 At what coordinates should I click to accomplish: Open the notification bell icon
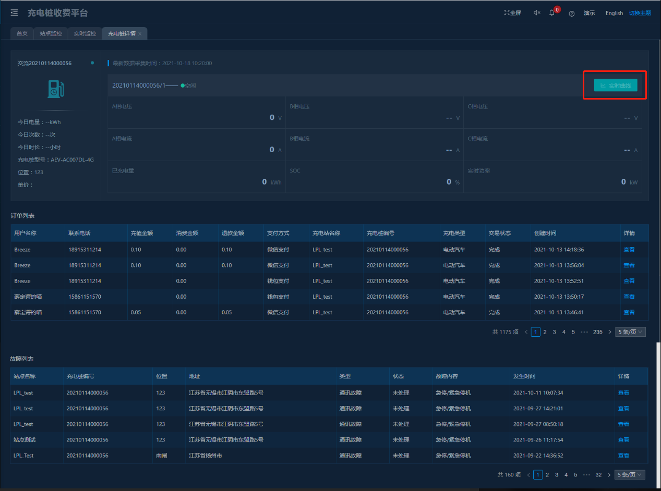(x=552, y=13)
